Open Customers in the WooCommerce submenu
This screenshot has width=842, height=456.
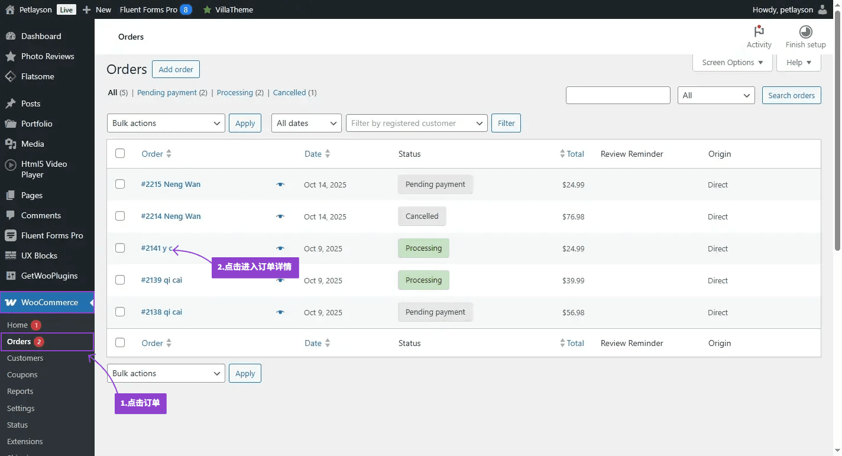pyautogui.click(x=25, y=358)
